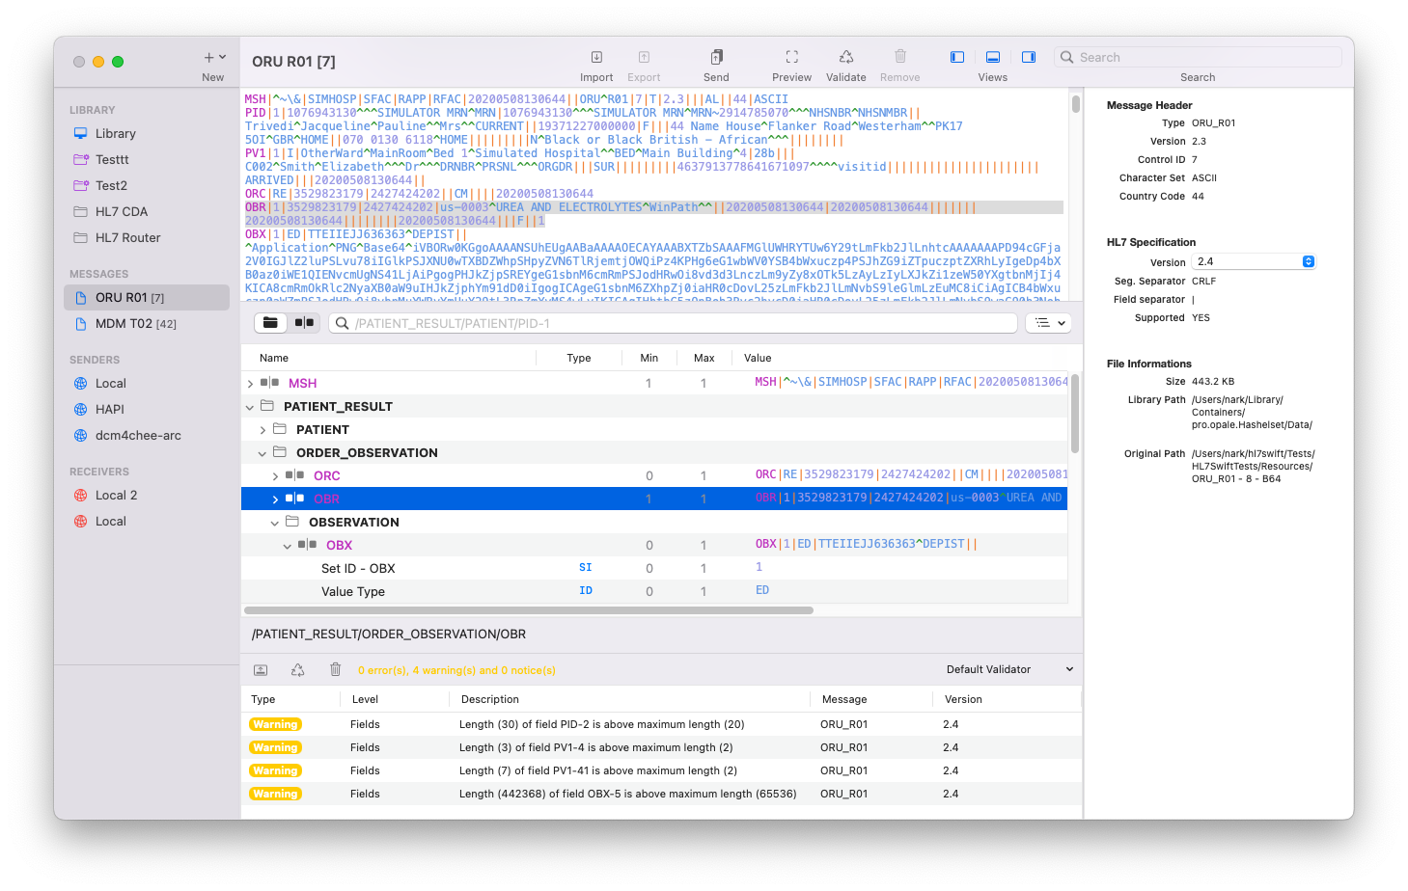The width and height of the screenshot is (1408, 891).
Task: Click the export icon in the validation bar
Action: coord(261,670)
